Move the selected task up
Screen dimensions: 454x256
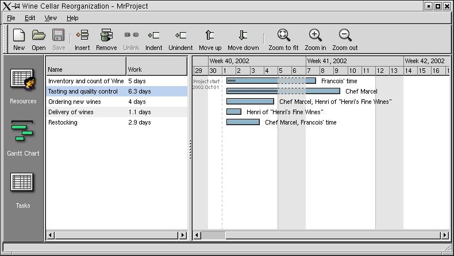(x=210, y=39)
